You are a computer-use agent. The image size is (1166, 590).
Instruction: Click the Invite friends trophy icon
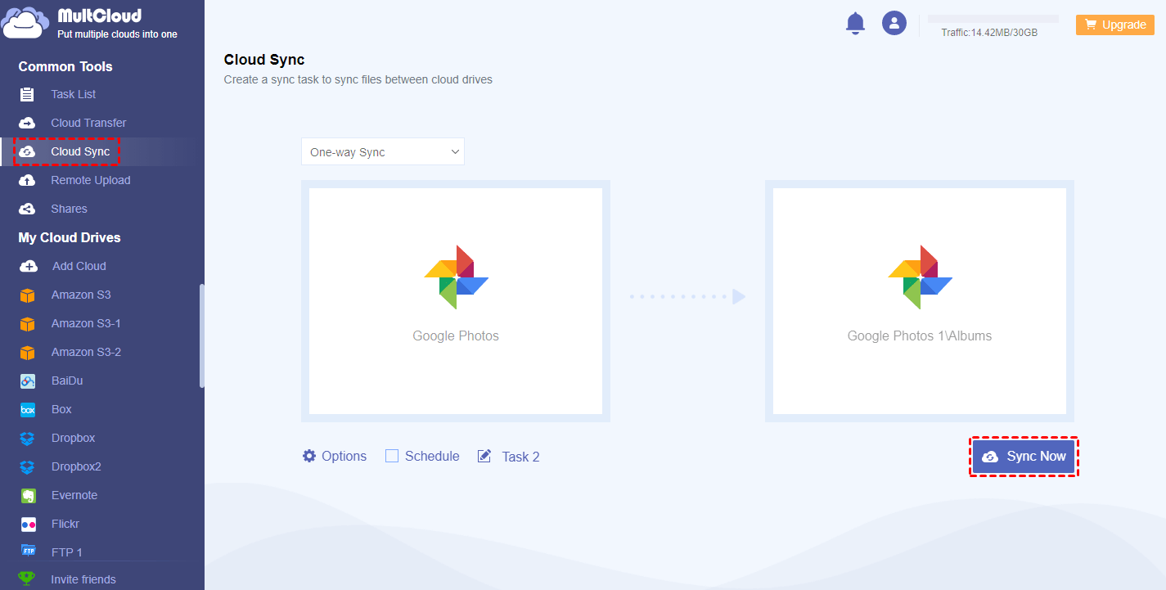[27, 579]
